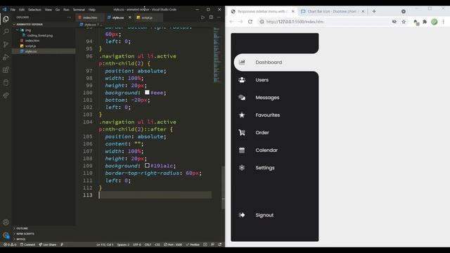
Task: Open the Help menu
Action: tap(92, 9)
